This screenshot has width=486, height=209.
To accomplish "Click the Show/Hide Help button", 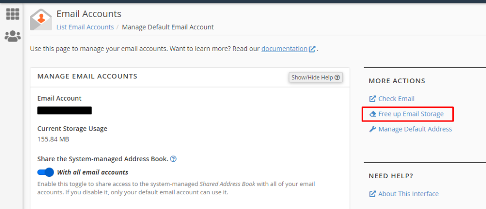I will pyautogui.click(x=316, y=78).
